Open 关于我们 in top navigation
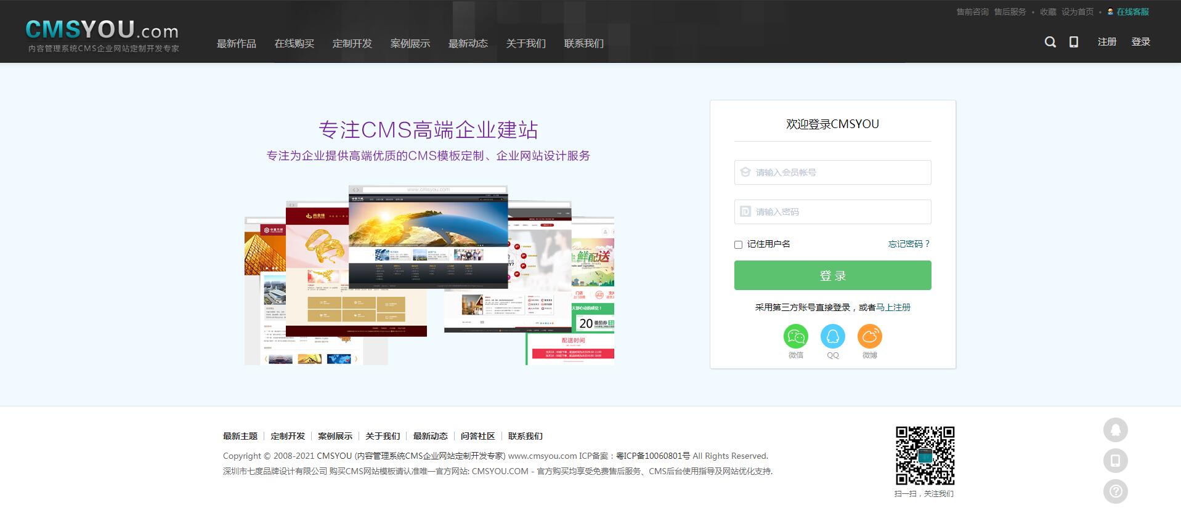1181x513 pixels. tap(526, 43)
